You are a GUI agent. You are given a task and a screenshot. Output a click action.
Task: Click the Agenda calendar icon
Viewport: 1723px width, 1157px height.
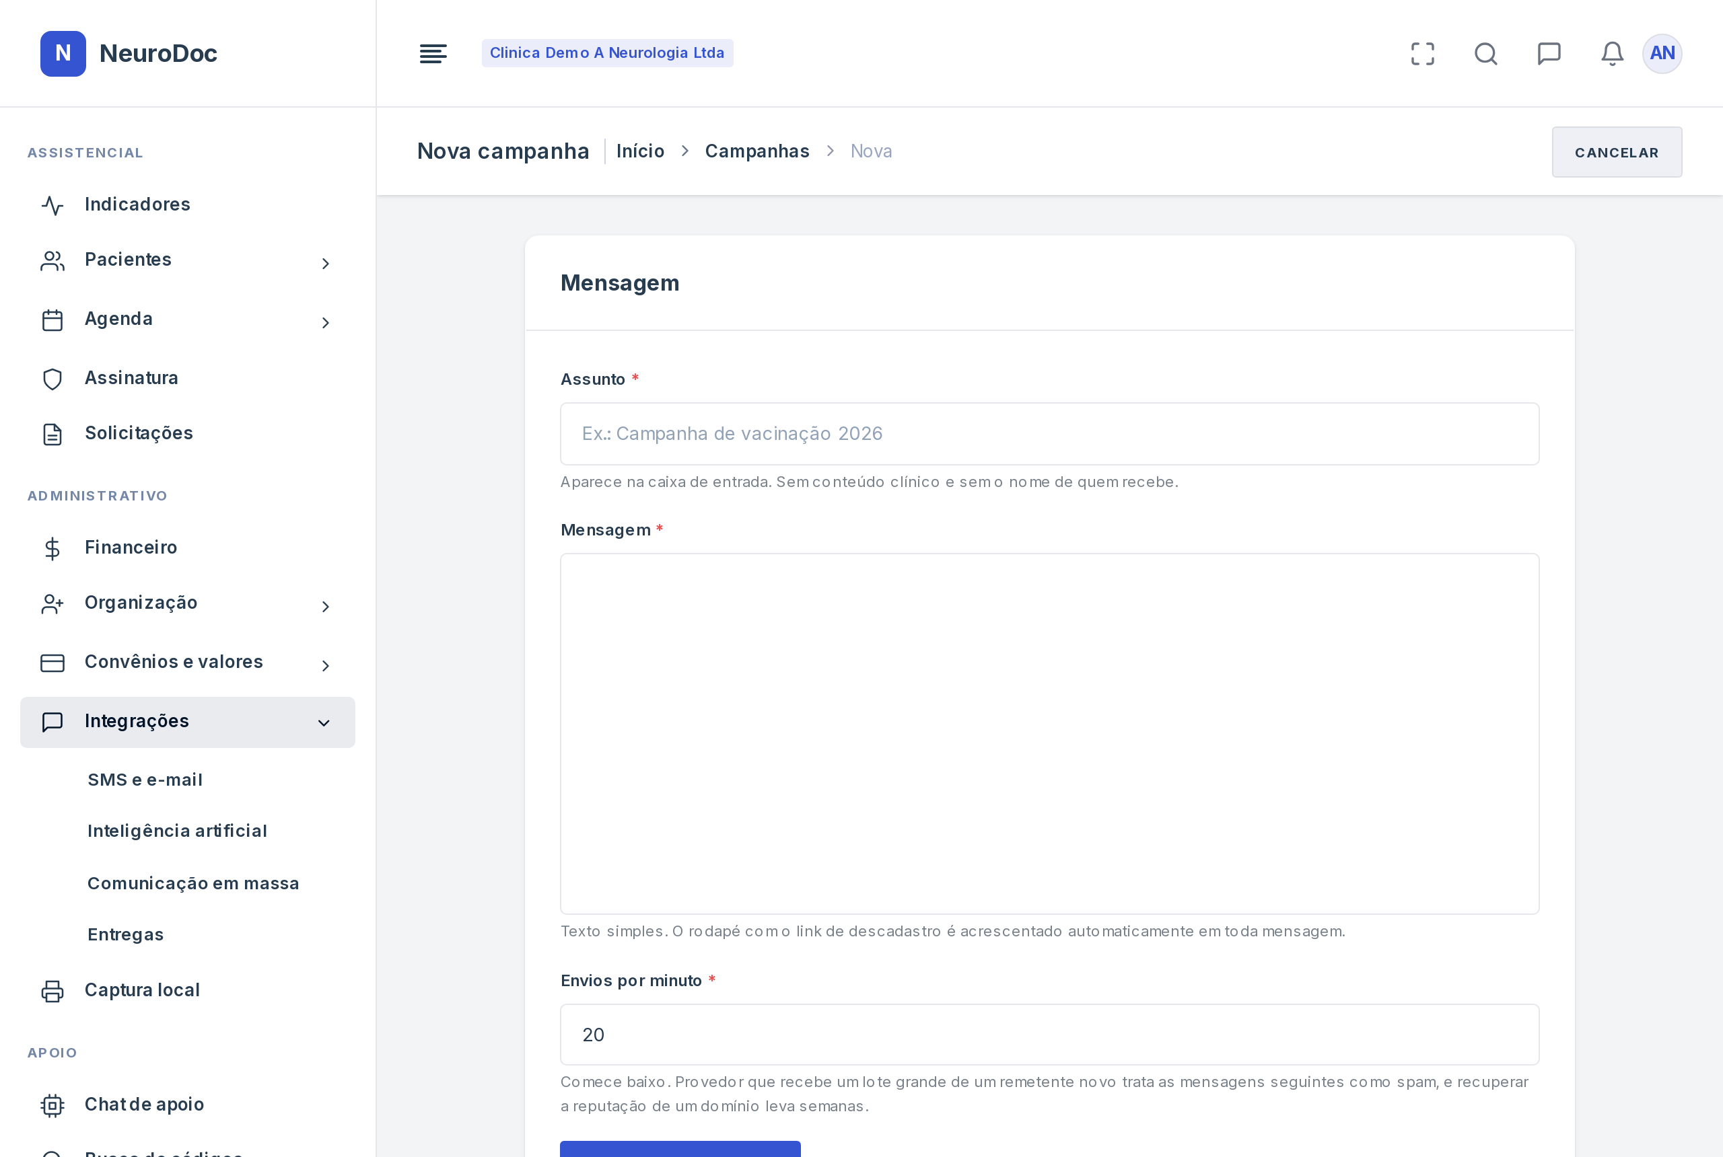pyautogui.click(x=52, y=320)
